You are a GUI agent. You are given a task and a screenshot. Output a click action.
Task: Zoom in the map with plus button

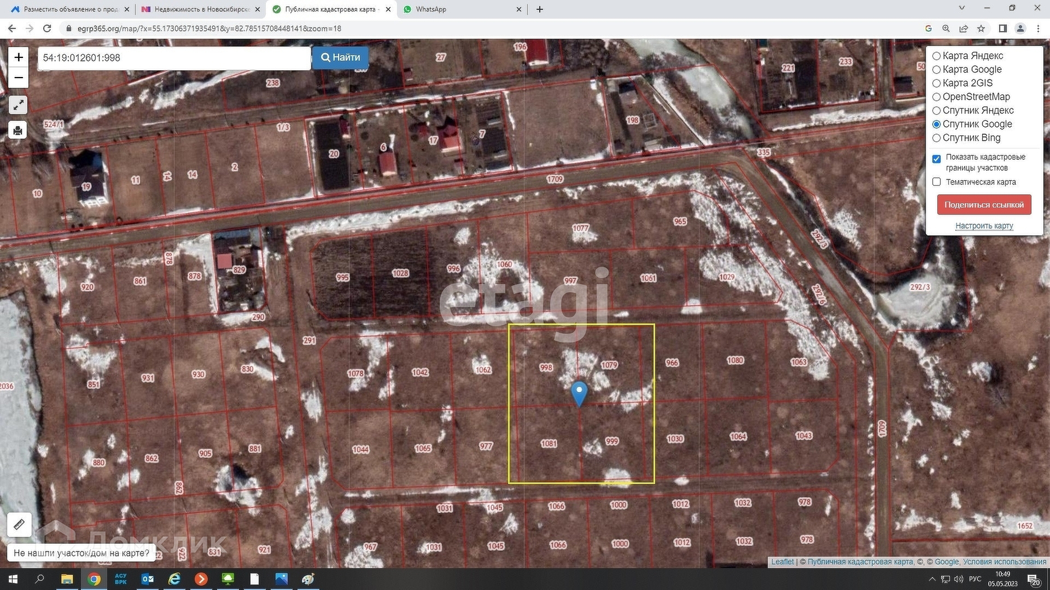point(19,57)
